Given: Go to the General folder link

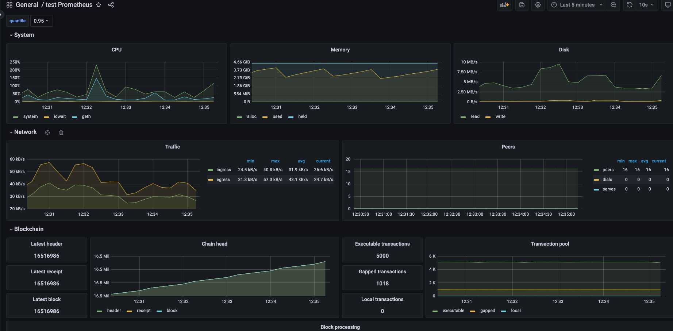Looking at the screenshot, I should pos(27,5).
